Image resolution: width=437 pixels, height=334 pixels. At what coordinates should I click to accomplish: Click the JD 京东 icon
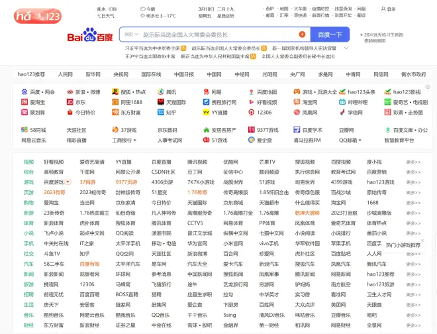70,102
